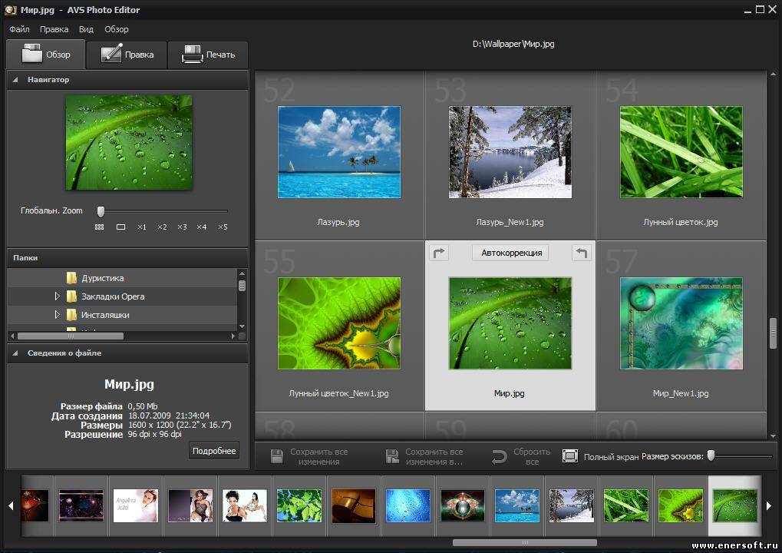Click the file size value 0,50 Mb
Viewport: 782px width, 553px height.
143,406
